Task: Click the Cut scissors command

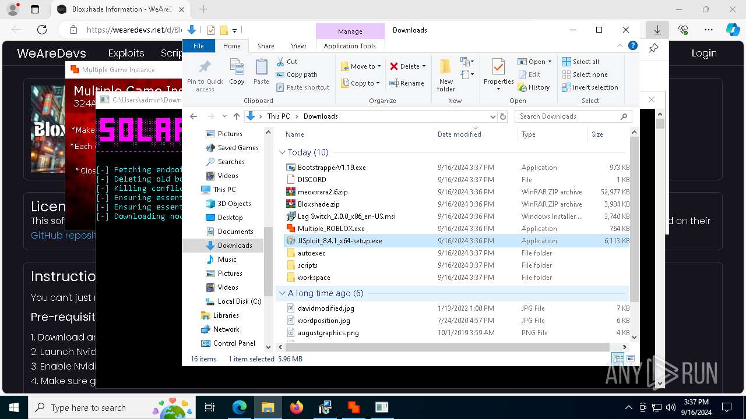Action: pos(287,62)
